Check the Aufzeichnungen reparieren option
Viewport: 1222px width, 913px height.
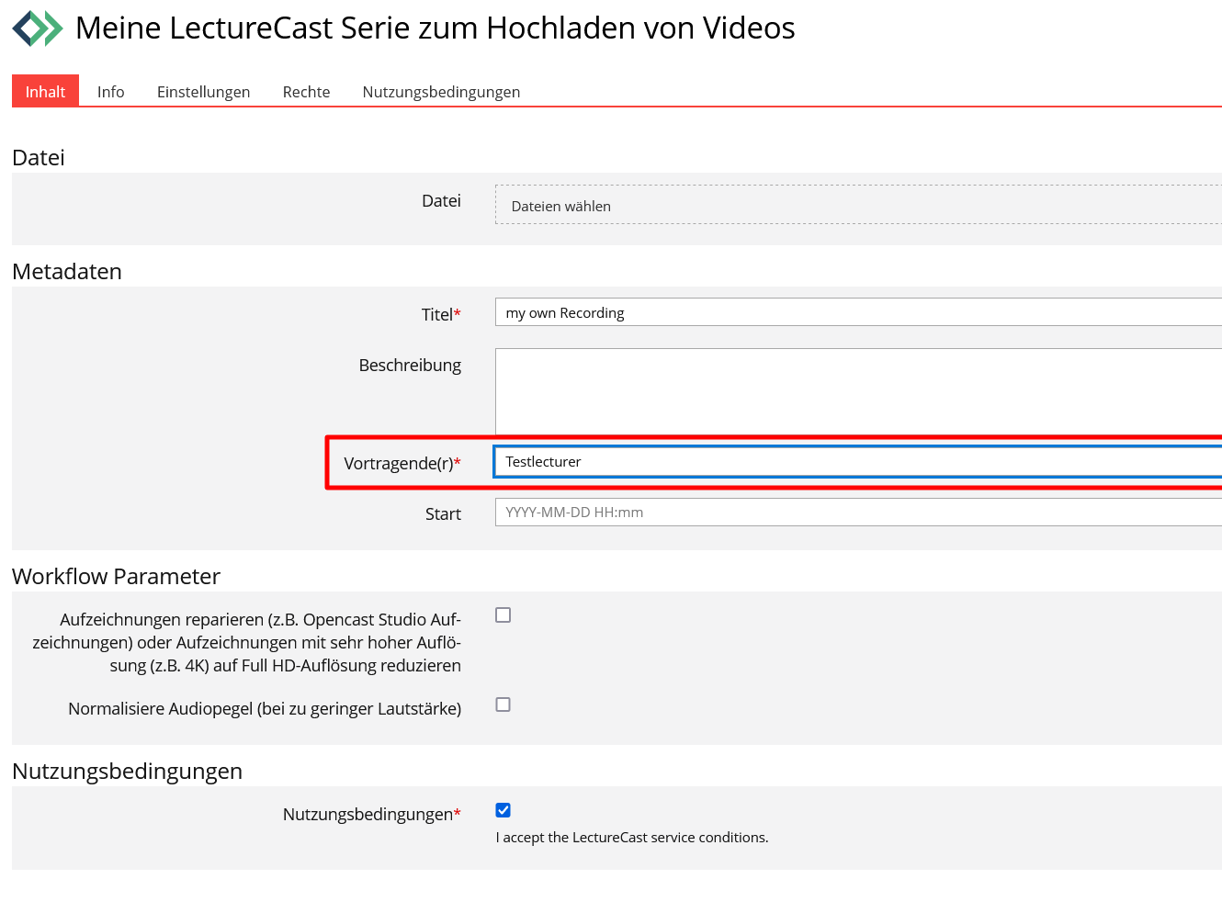pyautogui.click(x=503, y=614)
